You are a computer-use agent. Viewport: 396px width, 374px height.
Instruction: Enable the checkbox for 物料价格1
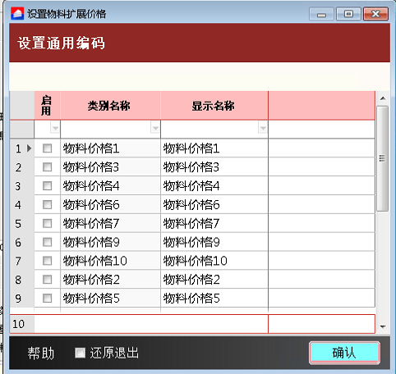point(47,148)
